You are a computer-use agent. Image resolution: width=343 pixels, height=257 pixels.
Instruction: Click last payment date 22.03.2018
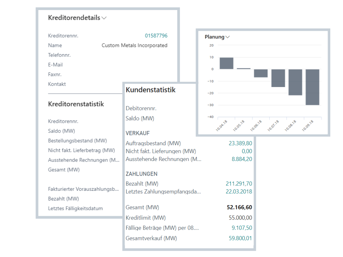(239, 191)
